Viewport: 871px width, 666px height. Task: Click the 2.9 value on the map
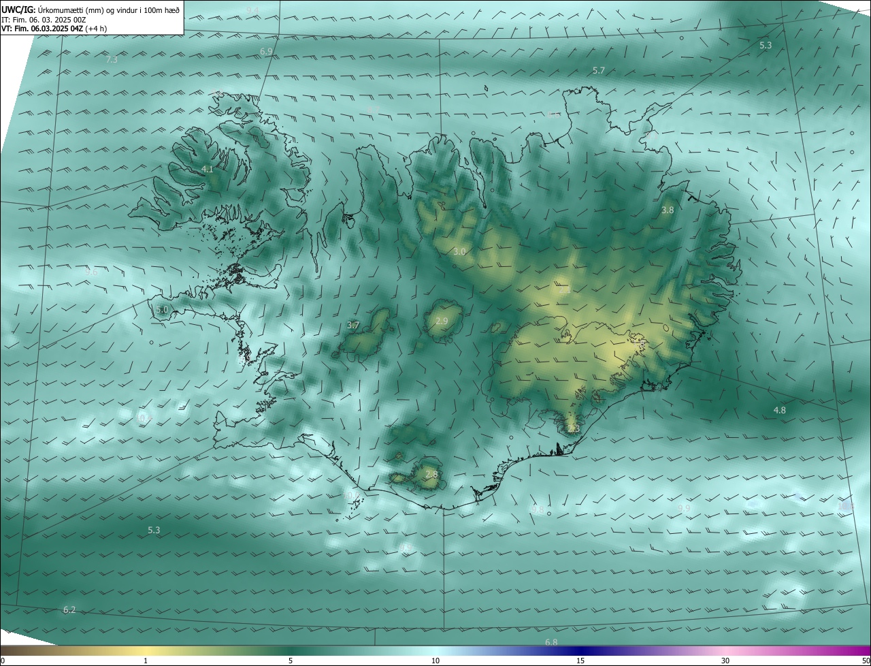click(x=442, y=321)
